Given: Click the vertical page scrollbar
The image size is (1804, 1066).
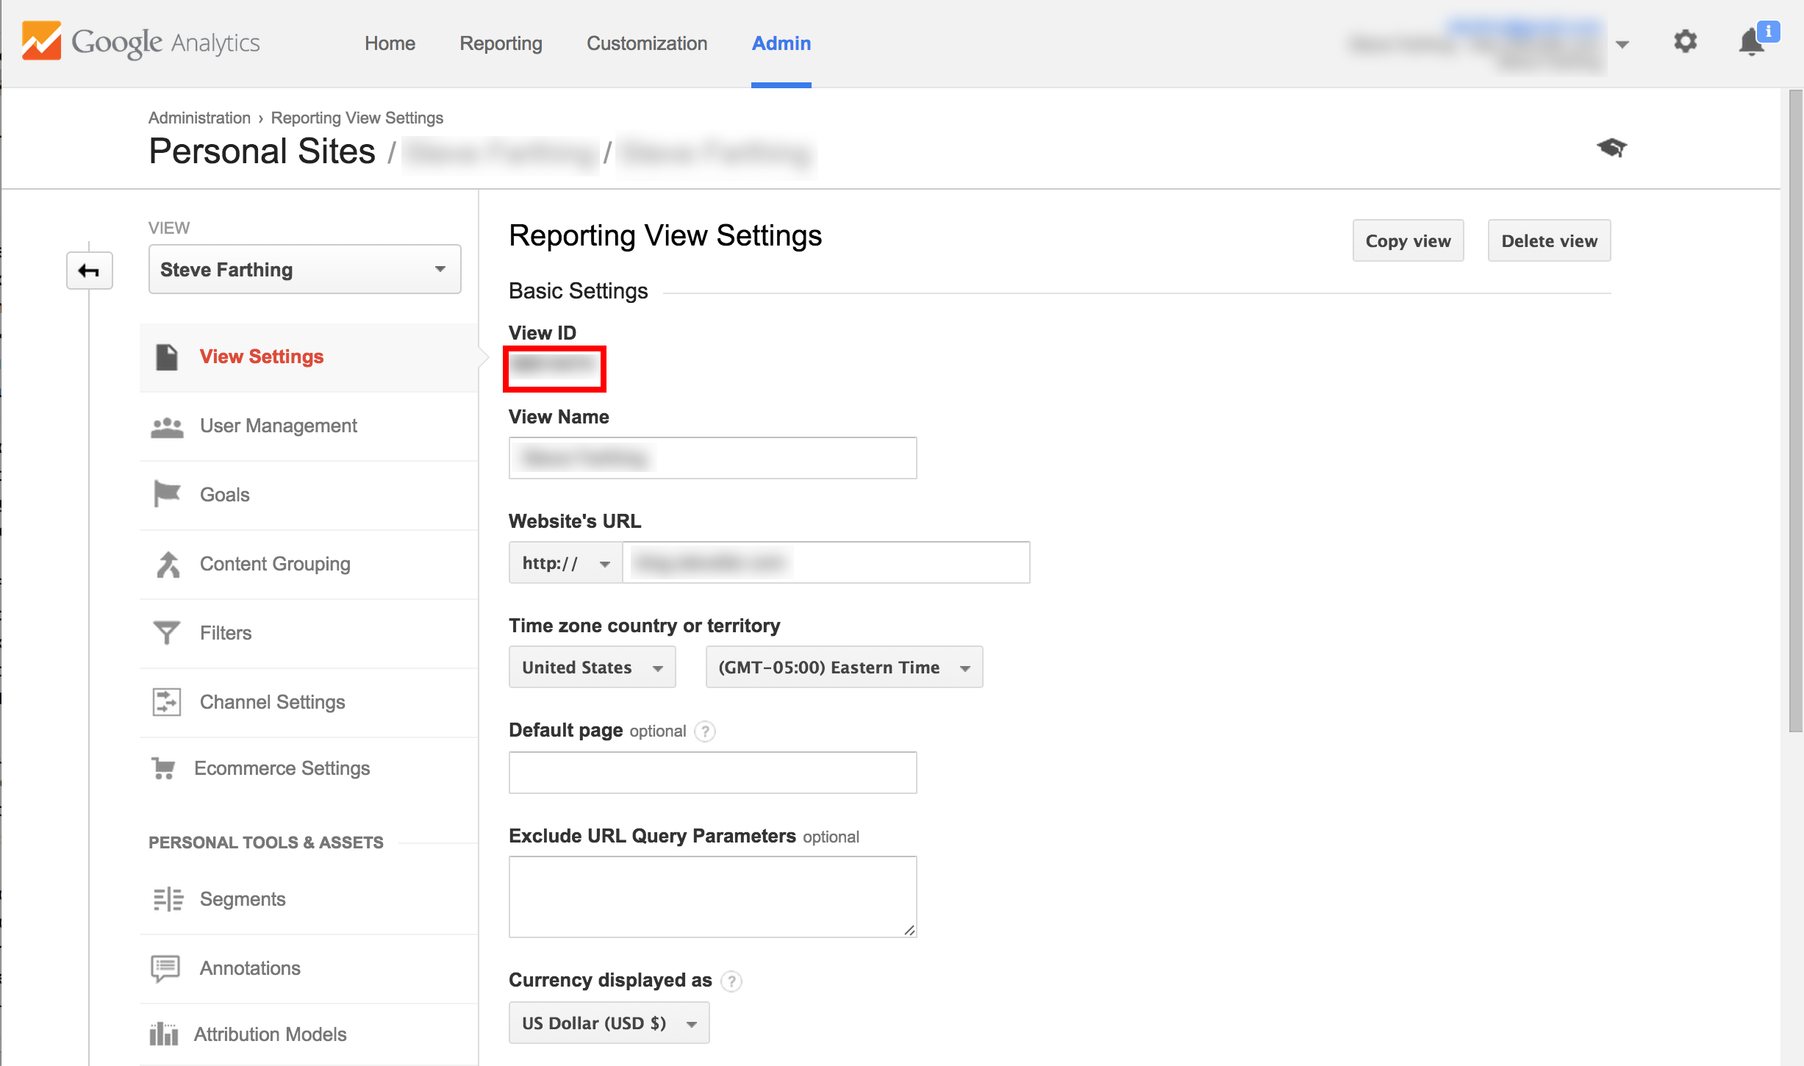Looking at the screenshot, I should tap(1795, 412).
